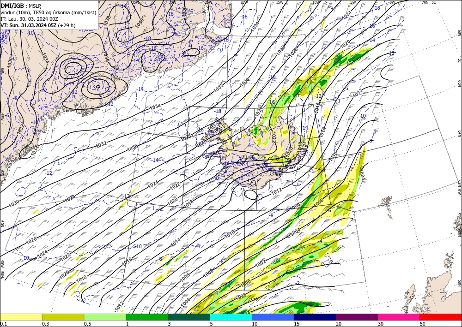Screen dimensions: 462x327
Task: Click the 1002 isobar label
Action: (x=261, y=264)
